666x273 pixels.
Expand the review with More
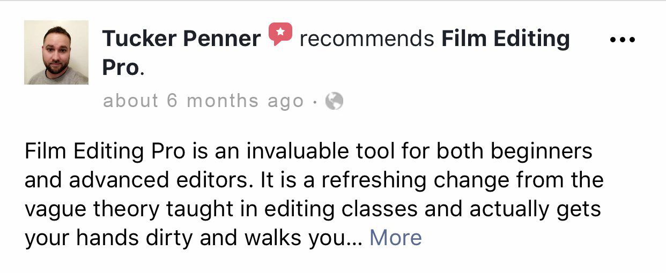pos(395,238)
